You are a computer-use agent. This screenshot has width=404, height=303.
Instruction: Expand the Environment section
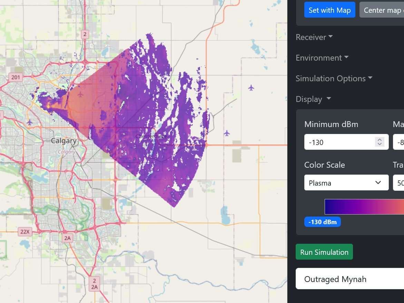click(322, 58)
